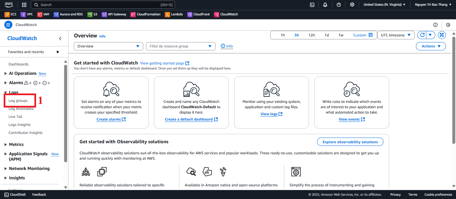Open CloudWatch shortcut in favorites bar
This screenshot has width=456, height=199.
(226, 14)
